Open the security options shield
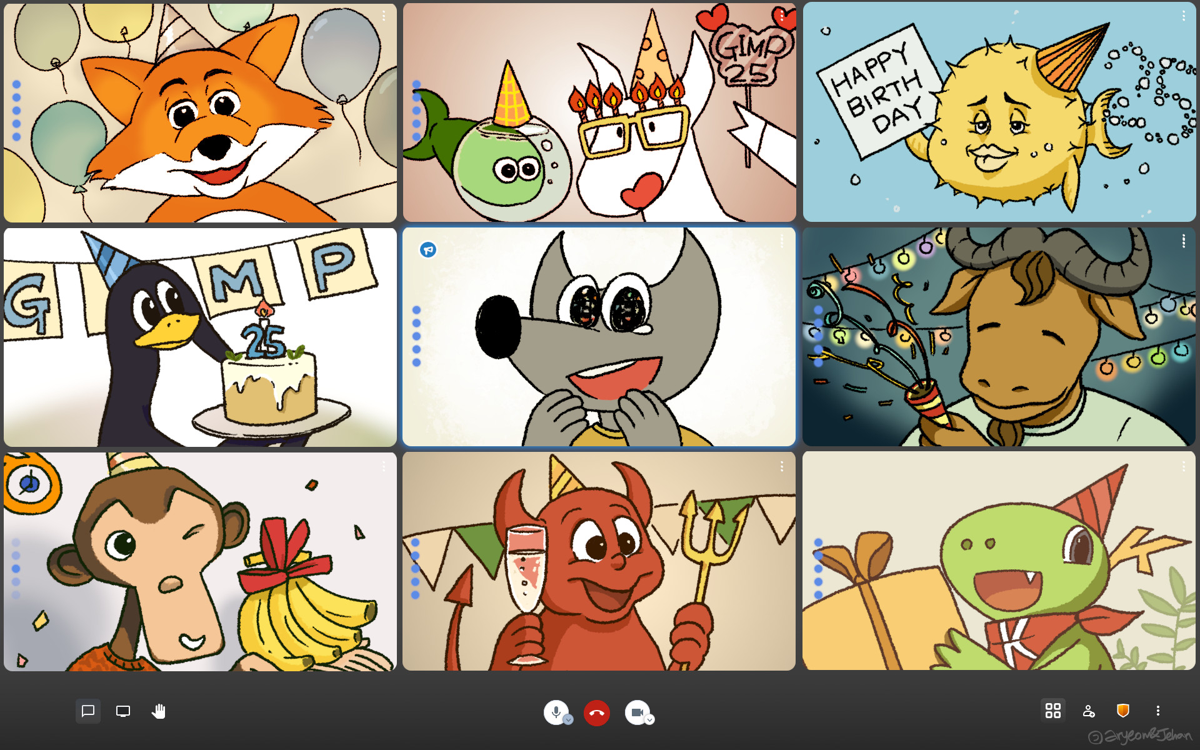The image size is (1200, 750). click(1122, 711)
